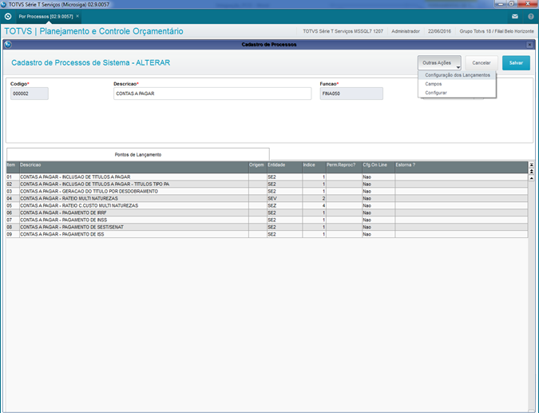Click Cfg.On Line Nao in row 09
This screenshot has width=539, height=413.
[x=378, y=234]
